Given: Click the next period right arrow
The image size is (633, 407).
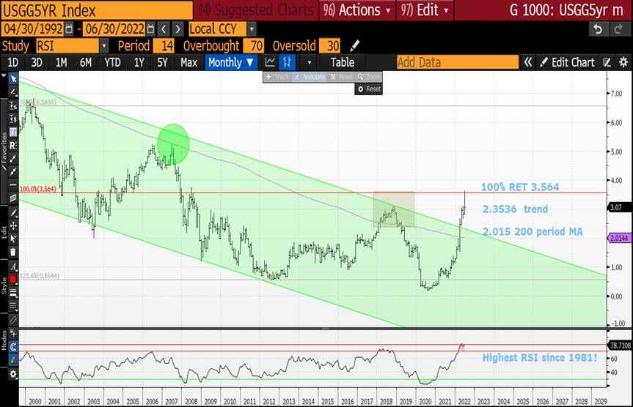Looking at the screenshot, I should pyautogui.click(x=178, y=29).
